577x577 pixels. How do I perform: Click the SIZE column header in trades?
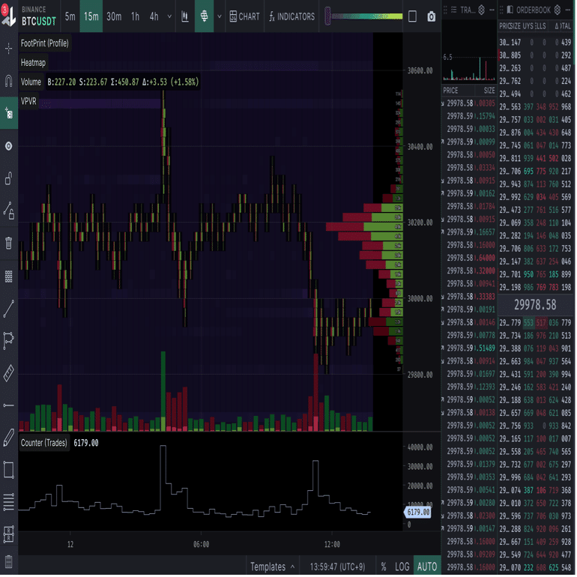[x=489, y=90]
